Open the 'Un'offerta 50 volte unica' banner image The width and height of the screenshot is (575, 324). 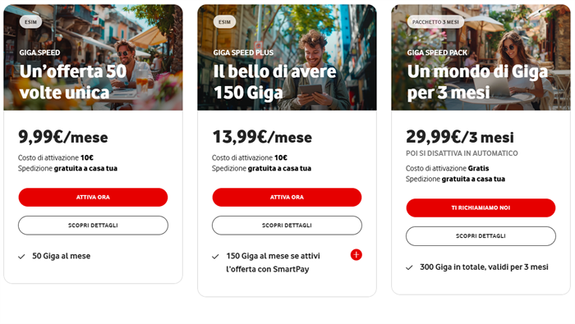[x=93, y=57]
